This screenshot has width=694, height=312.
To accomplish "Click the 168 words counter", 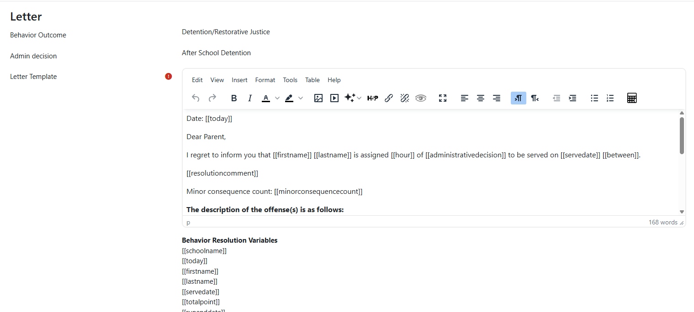I will click(663, 222).
